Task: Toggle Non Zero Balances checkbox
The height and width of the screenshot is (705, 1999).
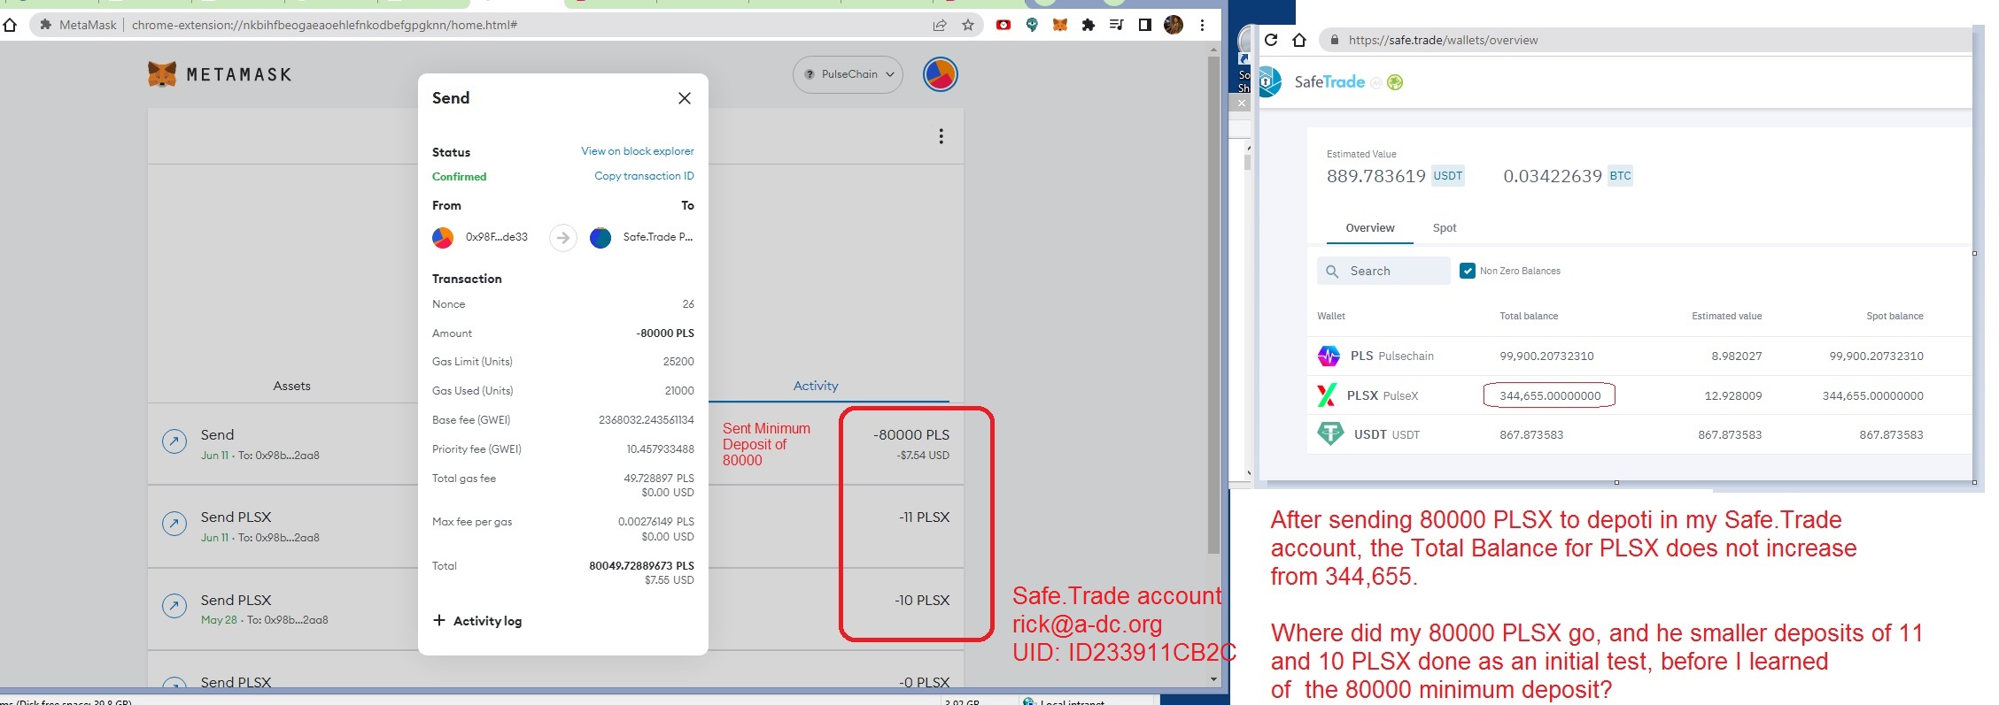Action: (x=1468, y=271)
